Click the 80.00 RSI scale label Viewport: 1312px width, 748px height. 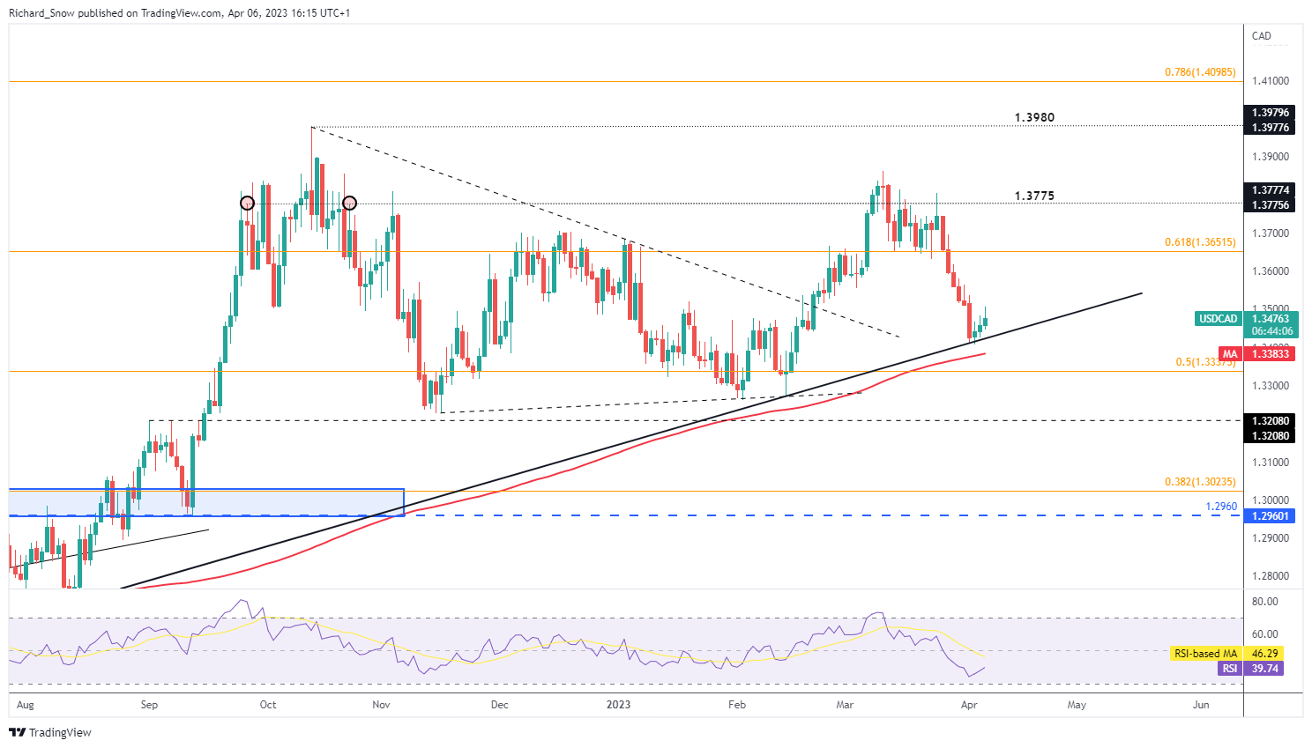click(x=1265, y=602)
